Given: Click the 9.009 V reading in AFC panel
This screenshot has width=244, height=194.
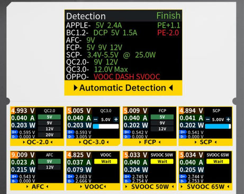Looking at the screenshot, I should [x=23, y=155].
